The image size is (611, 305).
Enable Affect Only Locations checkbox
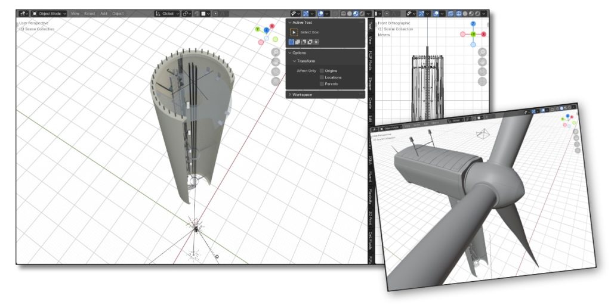pos(322,77)
